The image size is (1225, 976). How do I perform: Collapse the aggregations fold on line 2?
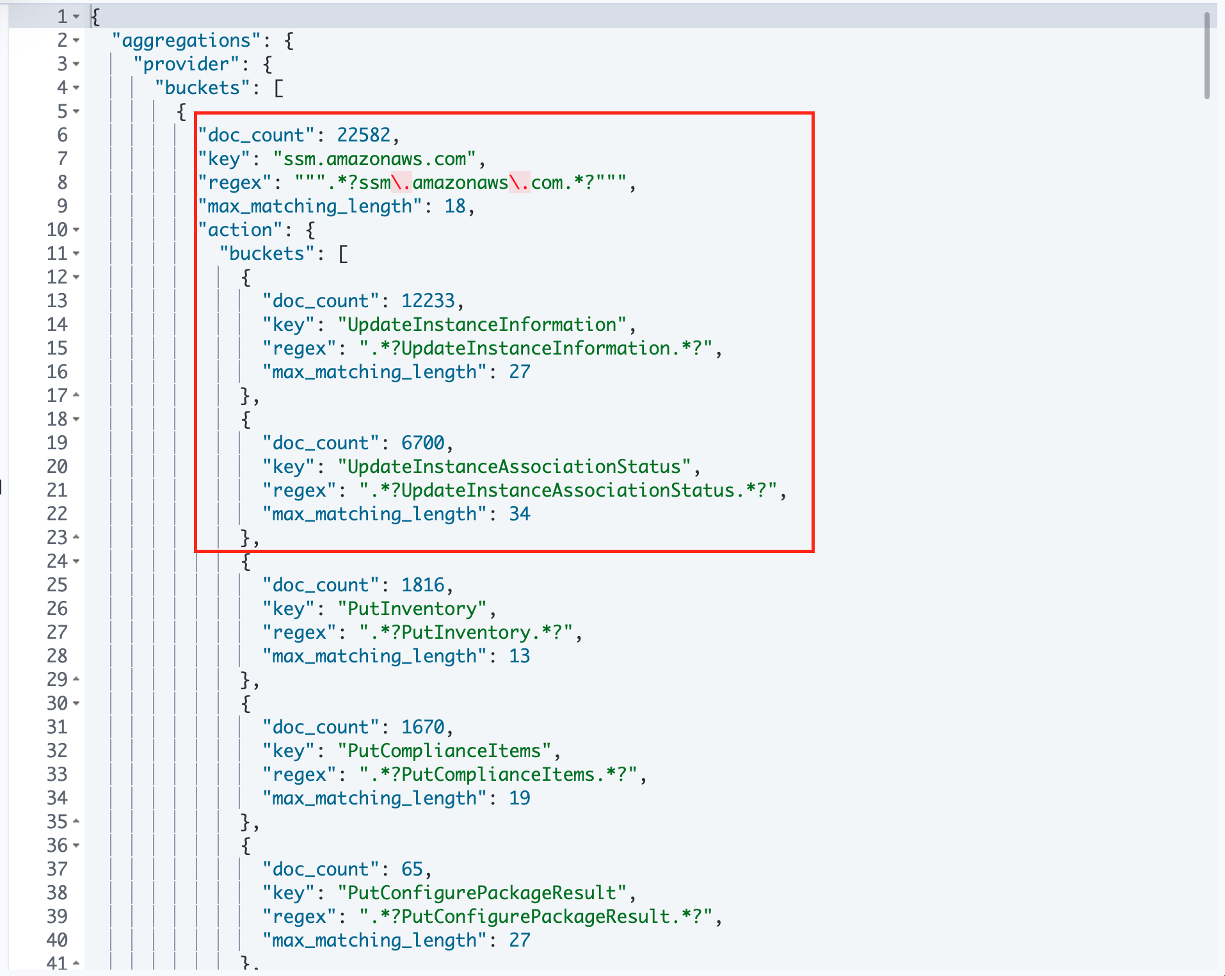[x=76, y=40]
